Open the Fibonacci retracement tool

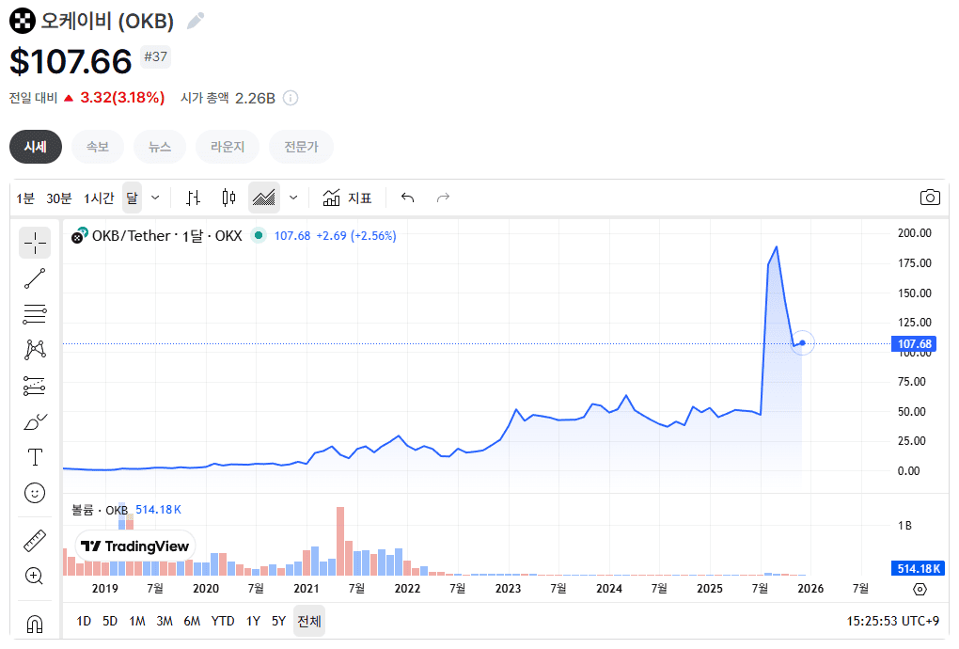[x=35, y=314]
